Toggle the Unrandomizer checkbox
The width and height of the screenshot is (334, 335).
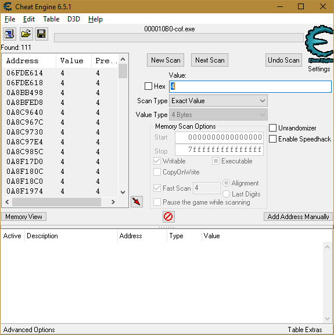point(272,128)
